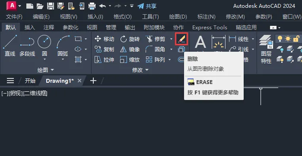
Task: Click the ribbon minimize toggle button
Action: pos(273,28)
